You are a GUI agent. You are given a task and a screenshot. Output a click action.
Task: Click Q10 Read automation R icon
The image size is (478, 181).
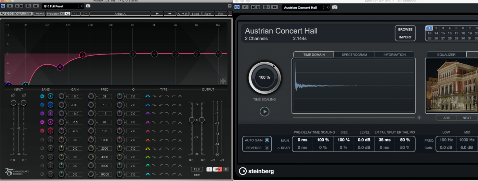[17, 6]
